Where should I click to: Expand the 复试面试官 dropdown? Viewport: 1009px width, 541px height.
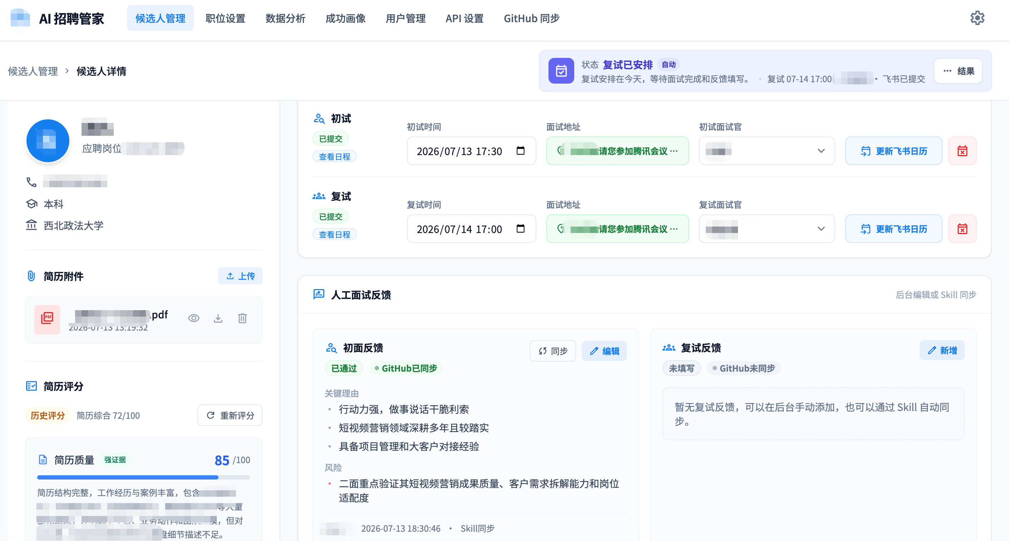(x=767, y=229)
